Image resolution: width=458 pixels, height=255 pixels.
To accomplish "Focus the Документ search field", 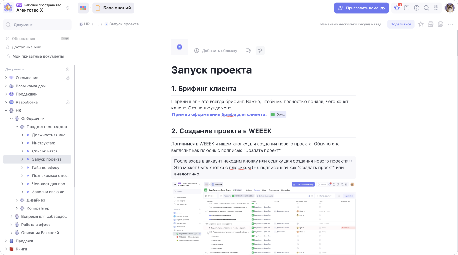I will pos(37,25).
